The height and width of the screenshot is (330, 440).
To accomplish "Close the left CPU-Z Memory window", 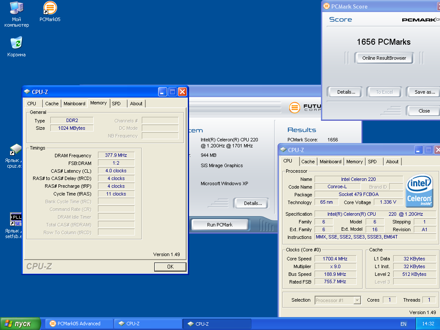I will click(x=182, y=92).
